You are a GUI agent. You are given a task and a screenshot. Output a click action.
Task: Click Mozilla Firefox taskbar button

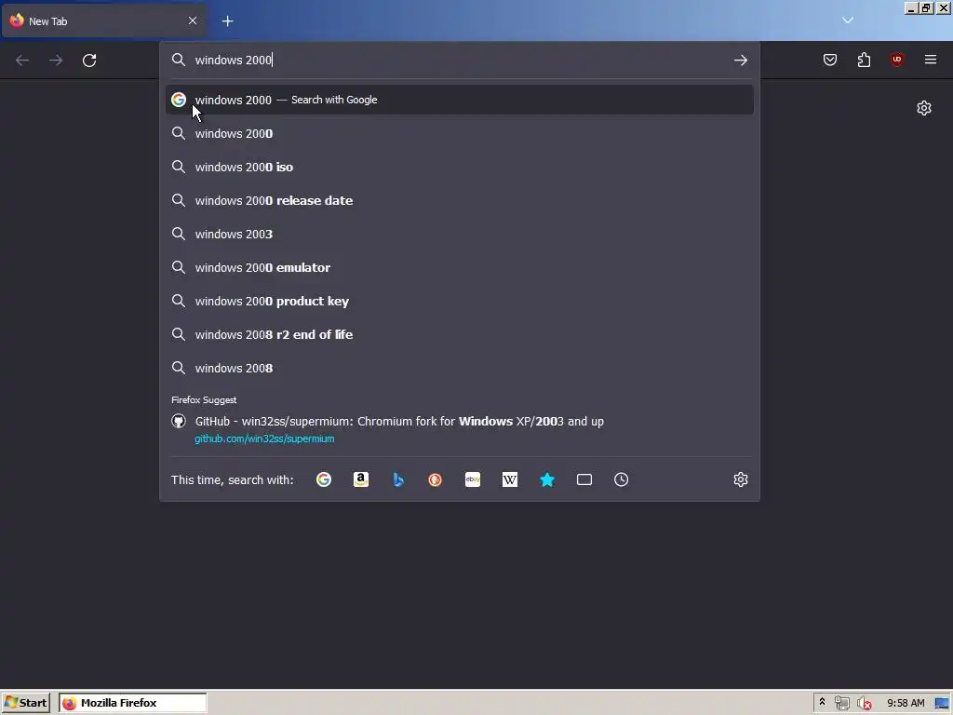click(x=133, y=703)
